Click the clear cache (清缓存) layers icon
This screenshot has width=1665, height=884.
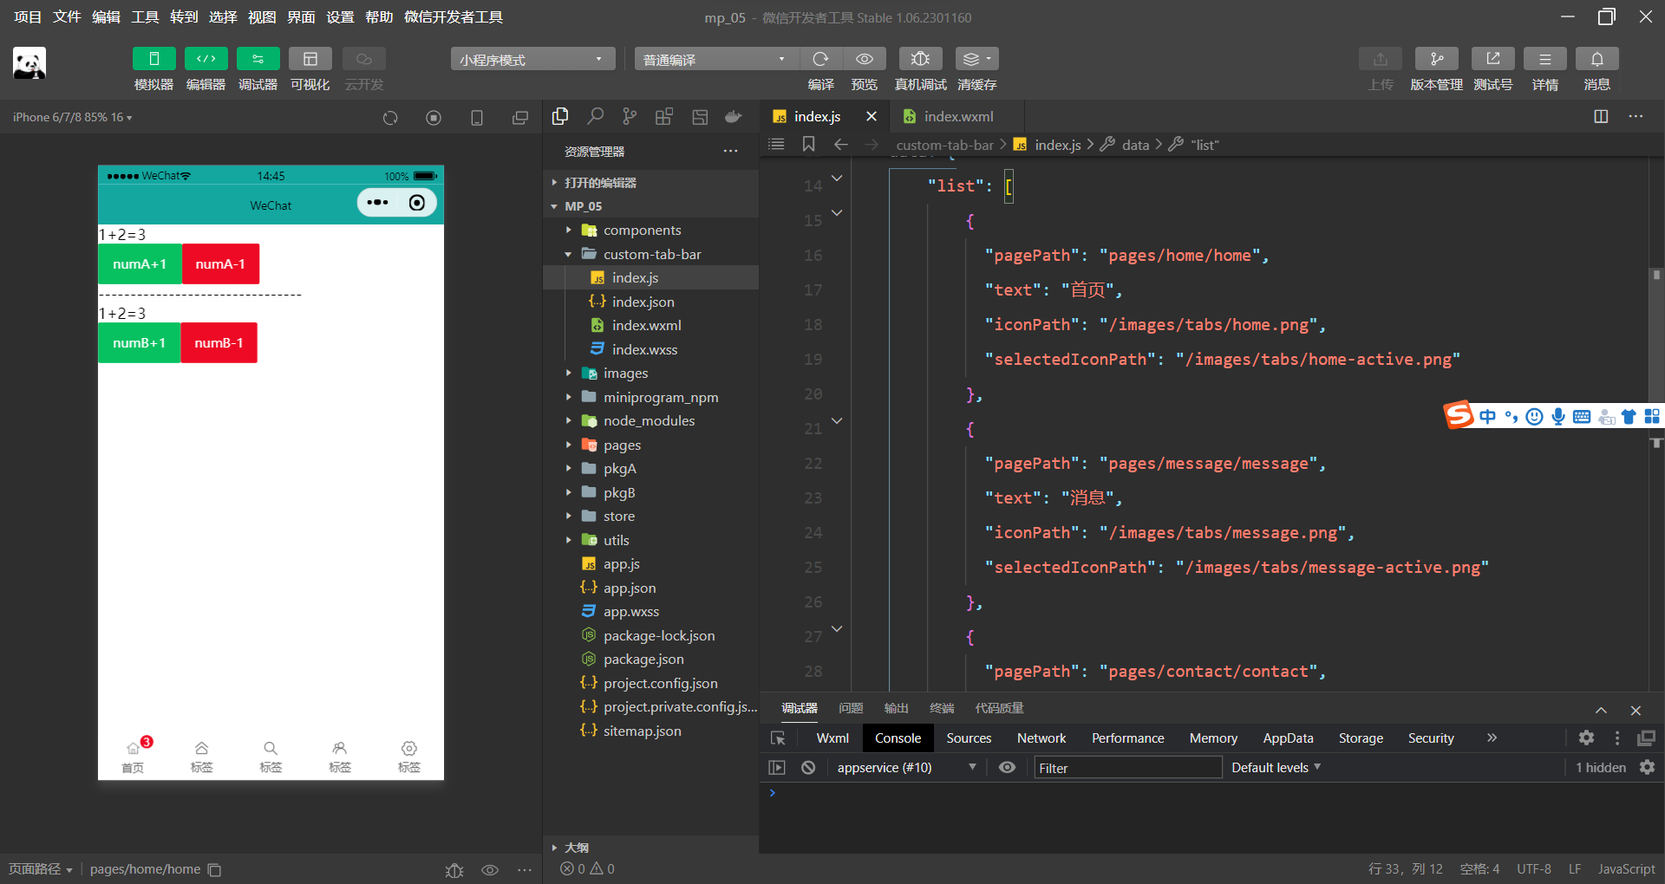[x=976, y=59]
